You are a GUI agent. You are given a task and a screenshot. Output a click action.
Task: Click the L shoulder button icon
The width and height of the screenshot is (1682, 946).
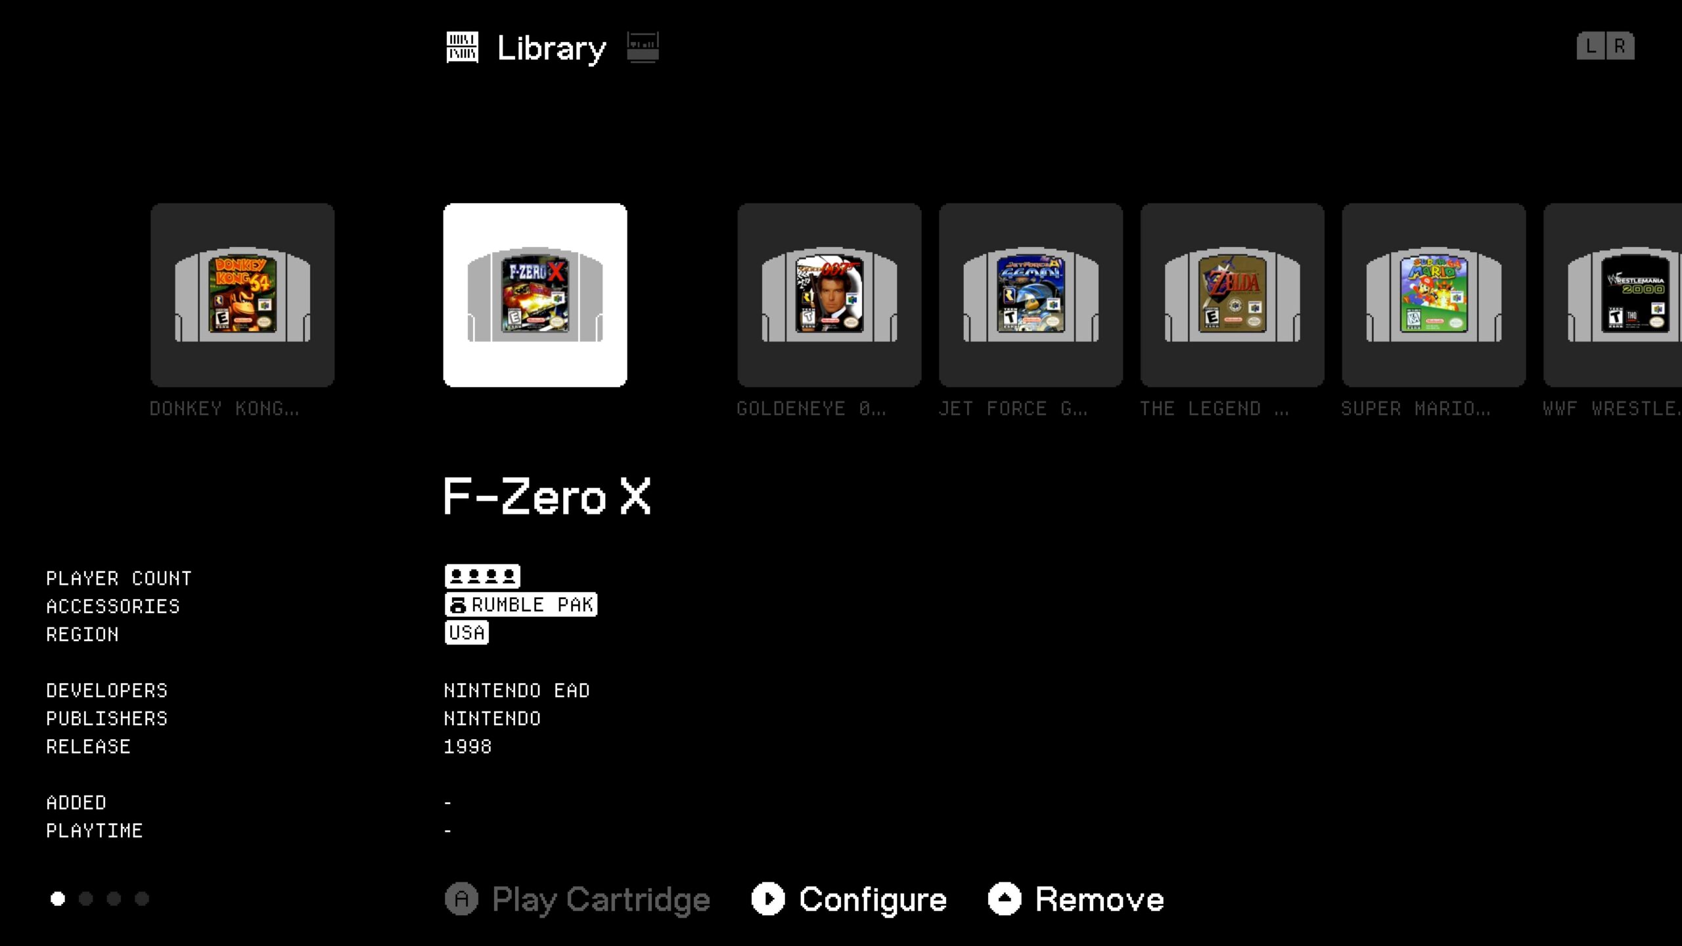pyautogui.click(x=1591, y=46)
